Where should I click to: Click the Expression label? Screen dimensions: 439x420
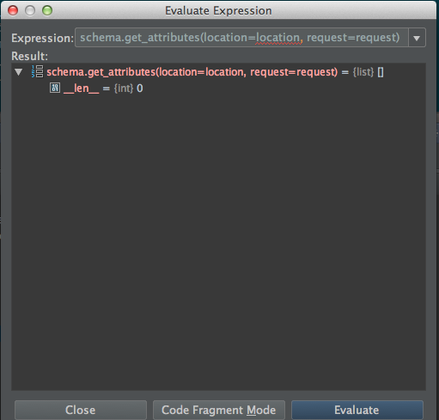(x=42, y=38)
